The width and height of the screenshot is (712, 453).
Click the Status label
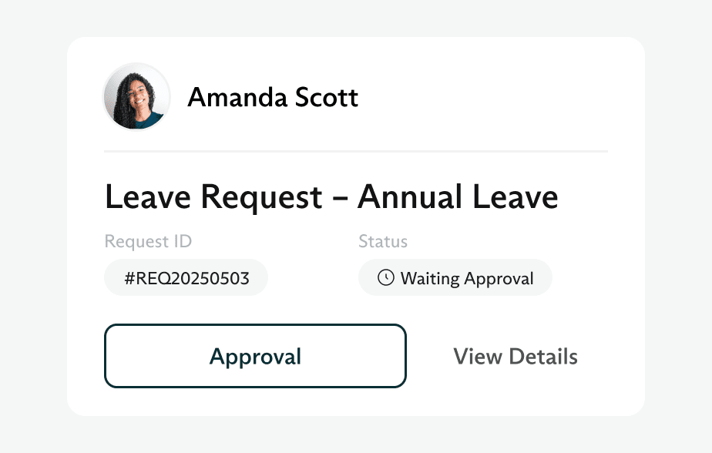[x=383, y=242]
